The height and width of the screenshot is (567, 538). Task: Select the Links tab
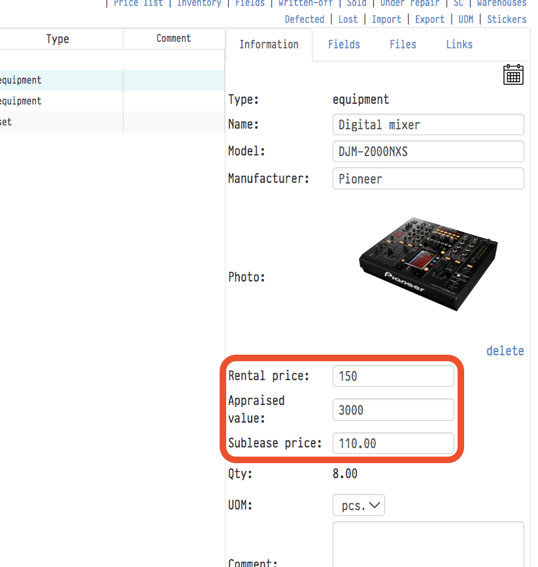click(459, 44)
